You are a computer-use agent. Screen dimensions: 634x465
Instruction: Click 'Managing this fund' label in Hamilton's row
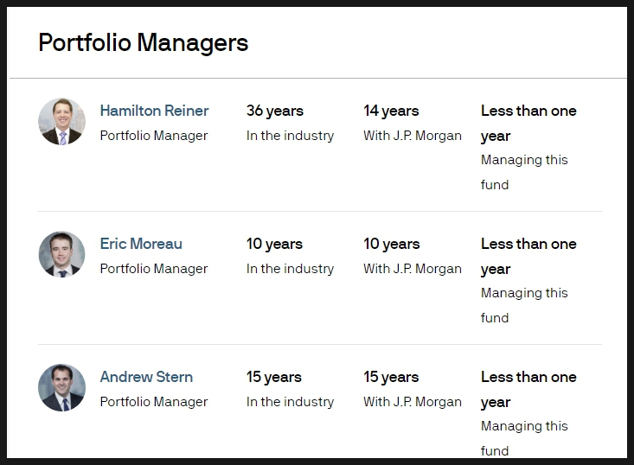[x=524, y=172]
